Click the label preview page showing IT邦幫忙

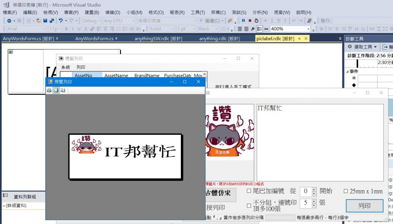(x=125, y=157)
